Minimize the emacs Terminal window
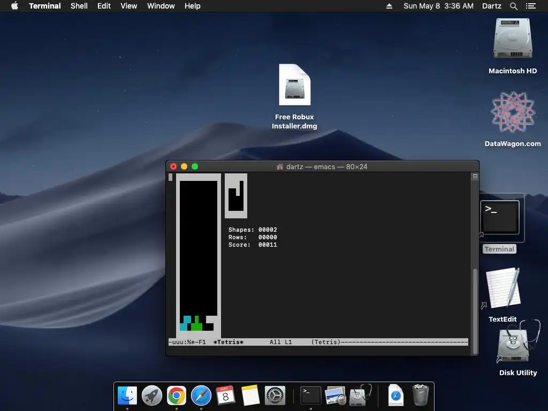The image size is (548, 411). click(x=184, y=167)
